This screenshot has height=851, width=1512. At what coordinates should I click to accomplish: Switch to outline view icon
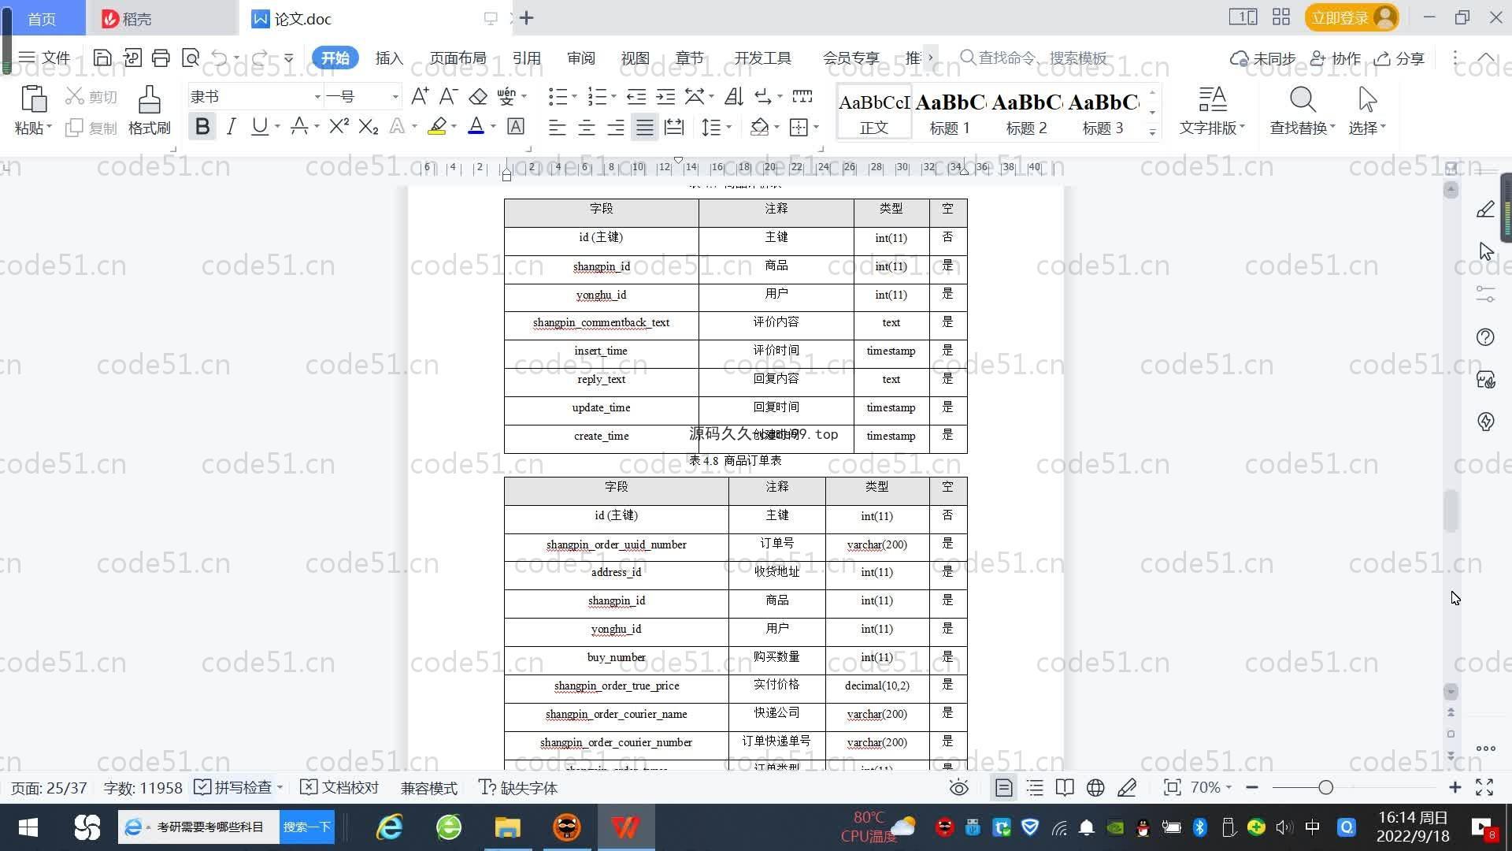1035,787
